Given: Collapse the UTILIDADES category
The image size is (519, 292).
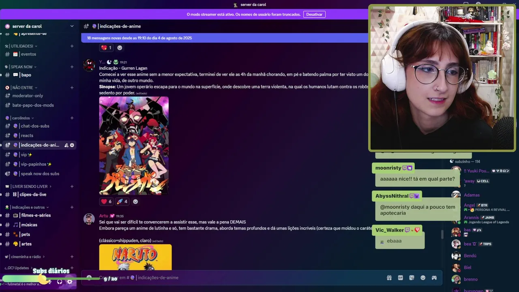Looking at the screenshot, I should pyautogui.click(x=21, y=46).
